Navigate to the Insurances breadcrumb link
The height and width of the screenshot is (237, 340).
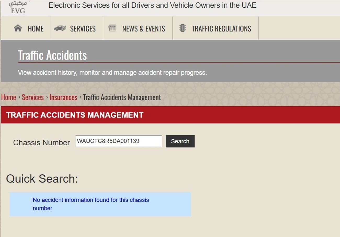point(63,97)
